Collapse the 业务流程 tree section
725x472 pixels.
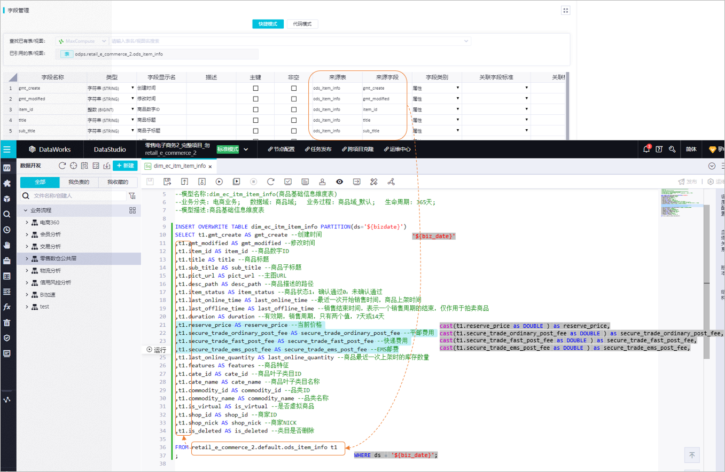click(x=25, y=210)
